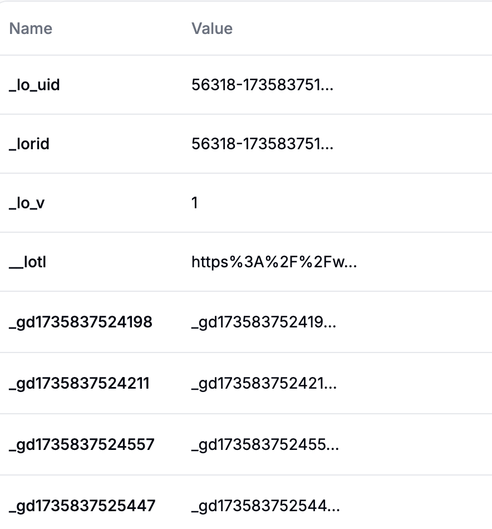Select the _lorid cookie name
This screenshot has height=529, width=492.
point(29,144)
